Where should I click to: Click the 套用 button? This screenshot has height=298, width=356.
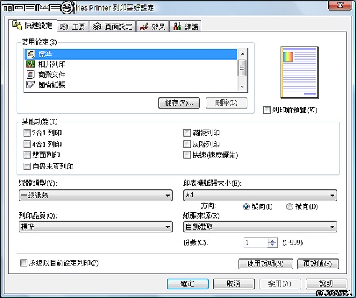(x=280, y=284)
